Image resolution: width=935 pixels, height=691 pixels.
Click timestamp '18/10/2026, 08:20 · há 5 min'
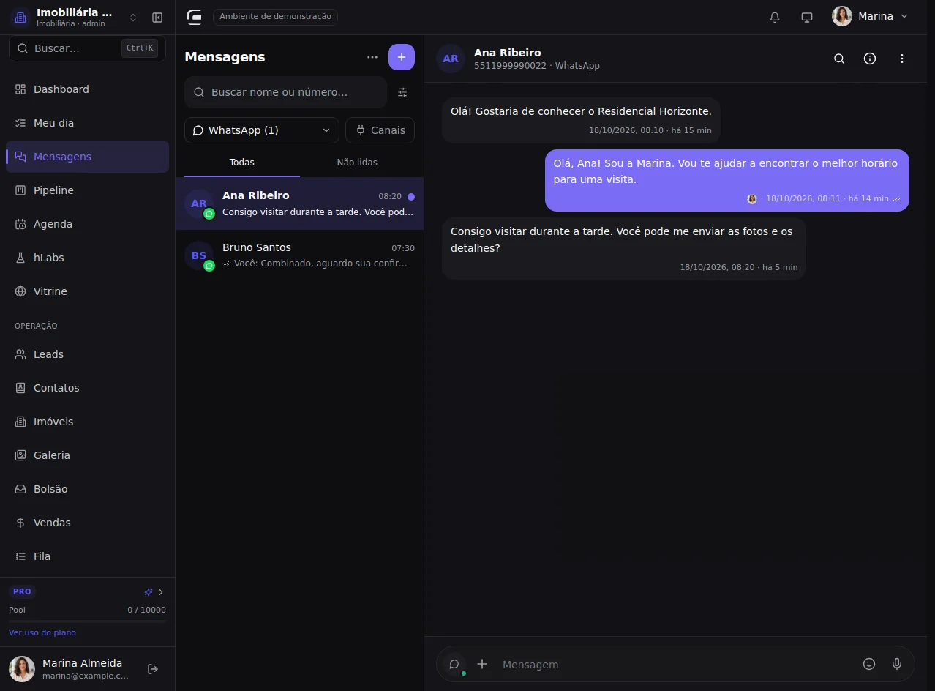(x=739, y=267)
